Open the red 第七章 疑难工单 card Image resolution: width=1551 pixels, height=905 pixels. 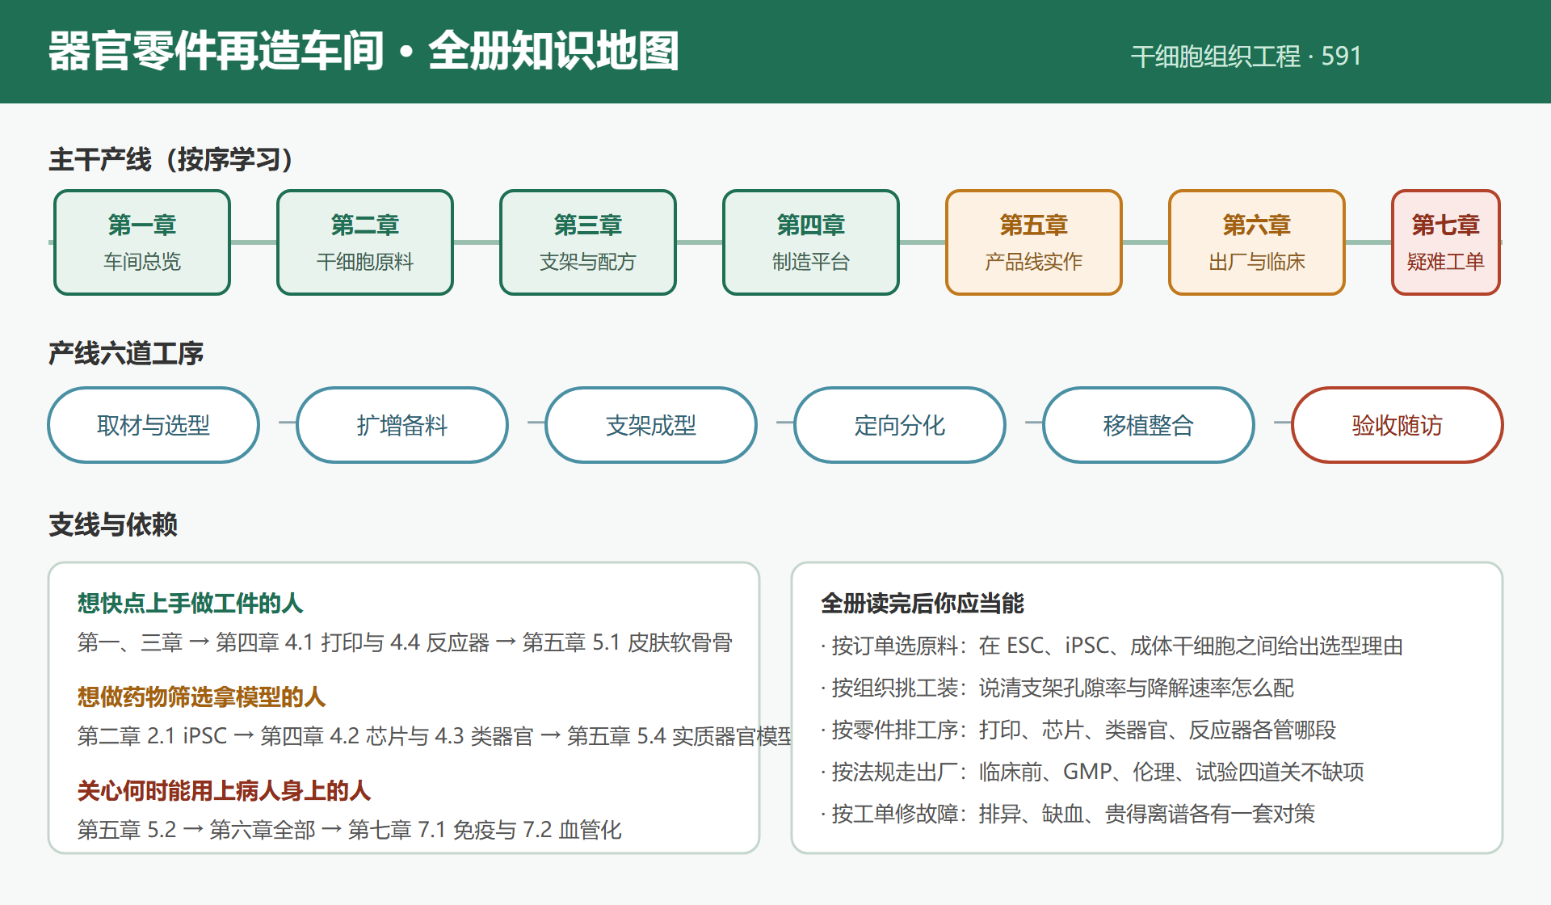(1446, 242)
